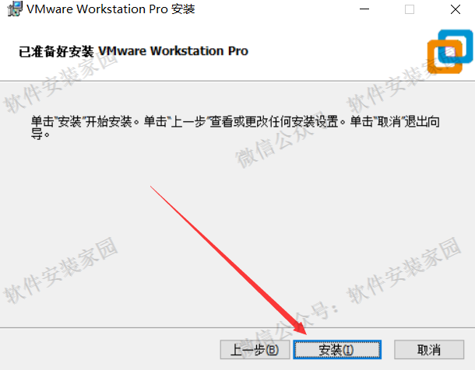The height and width of the screenshot is (370, 475).
Task: Click the VMware logo in the header
Action: tap(450, 51)
